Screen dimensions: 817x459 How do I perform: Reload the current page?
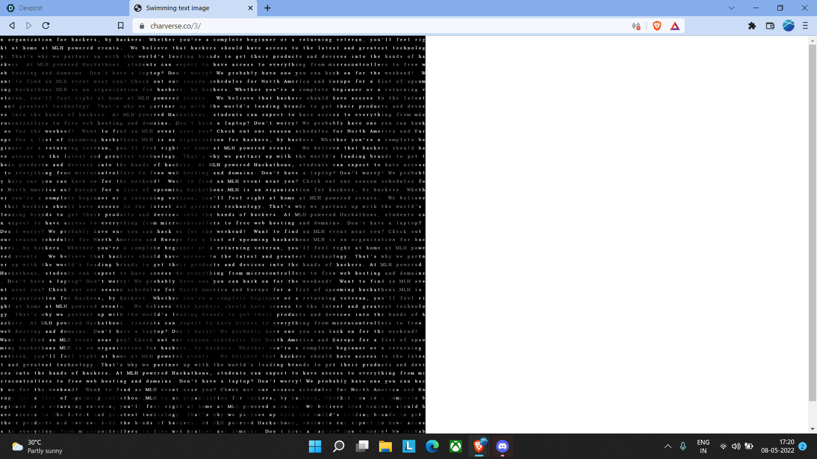(x=46, y=26)
